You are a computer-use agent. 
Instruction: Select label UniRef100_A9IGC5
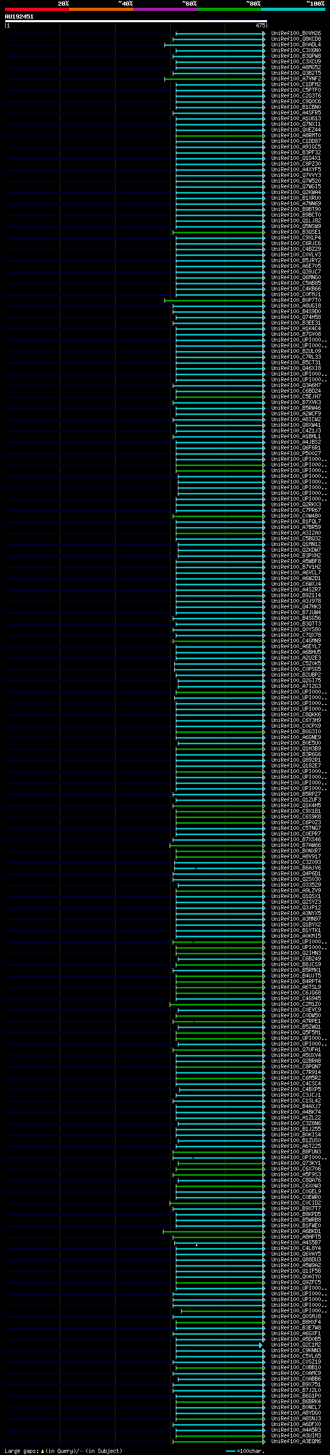pyautogui.click(x=296, y=147)
